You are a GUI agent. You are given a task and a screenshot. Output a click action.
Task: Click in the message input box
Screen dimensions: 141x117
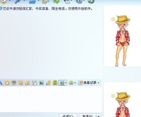51,99
